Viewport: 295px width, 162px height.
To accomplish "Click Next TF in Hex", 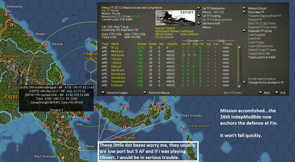I will point(233,93).
